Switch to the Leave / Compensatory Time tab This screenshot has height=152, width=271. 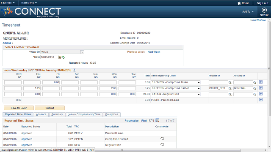tap(84, 114)
